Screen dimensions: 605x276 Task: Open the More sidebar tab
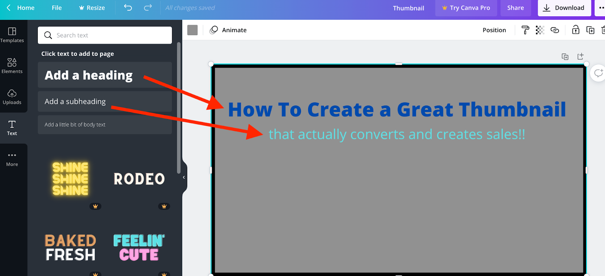(x=12, y=159)
